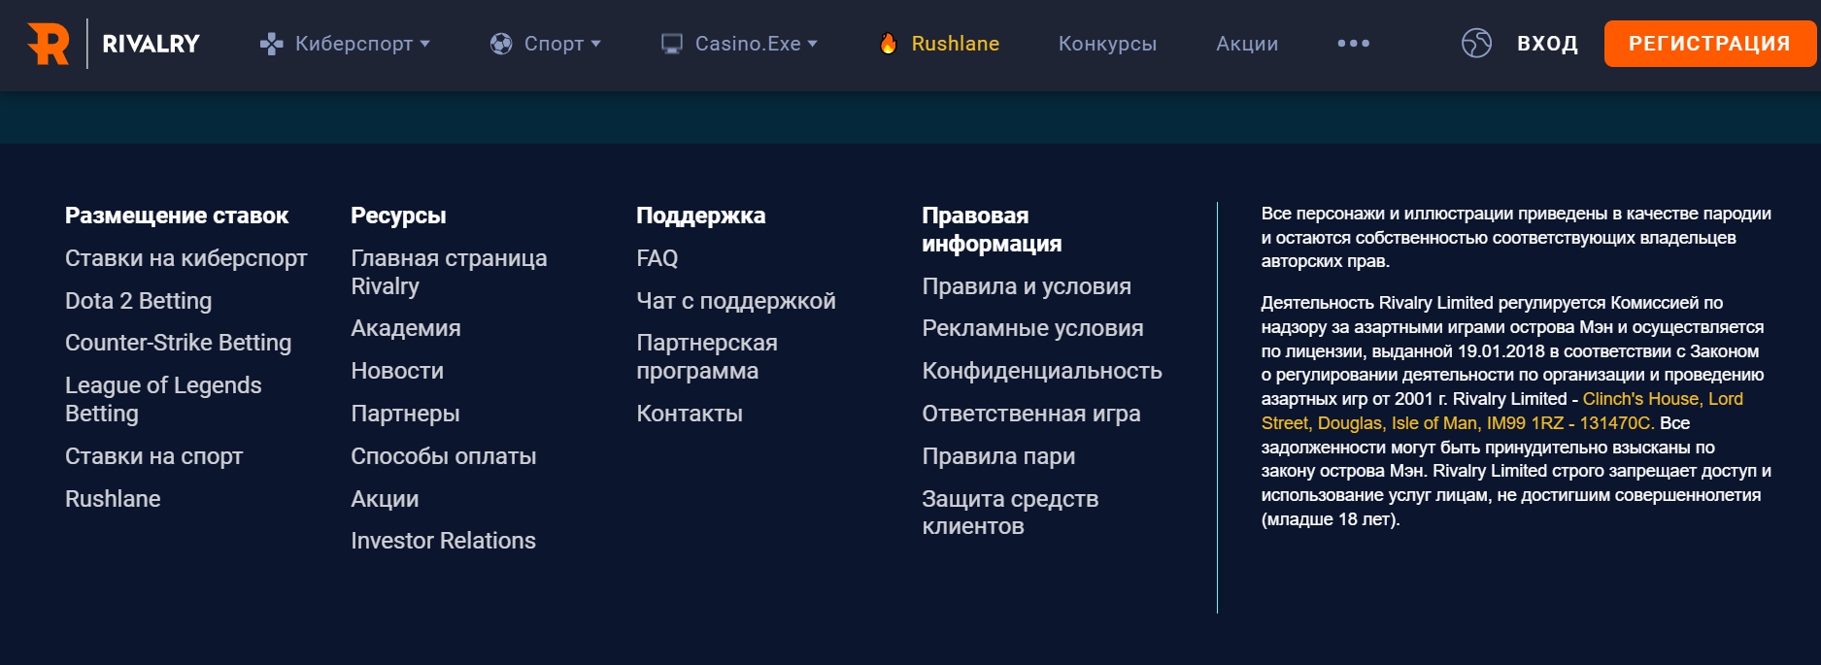Click the Поддержка column heading
This screenshot has width=1821, height=665.
click(701, 216)
